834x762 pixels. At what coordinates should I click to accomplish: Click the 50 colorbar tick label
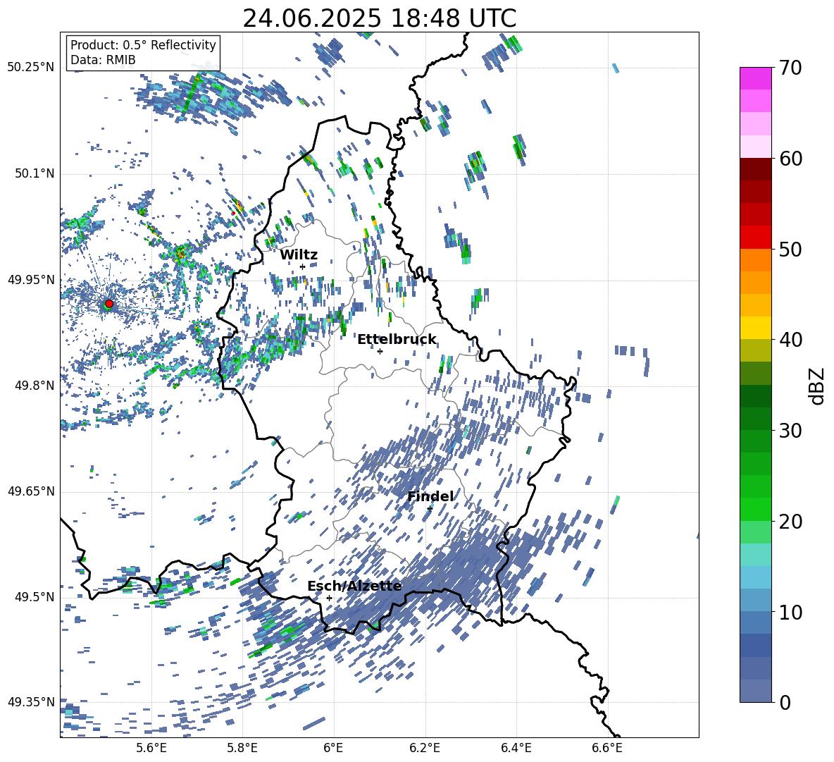pos(790,249)
